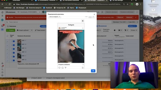Open the hamburger menu in left sidebar
This screenshot has height=90, width=161.
tap(2, 16)
